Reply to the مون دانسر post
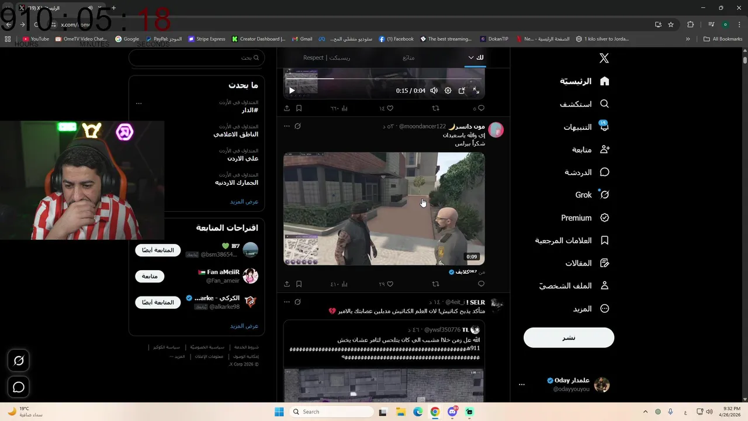Viewport: 748px width, 421px height. pyautogui.click(x=481, y=284)
